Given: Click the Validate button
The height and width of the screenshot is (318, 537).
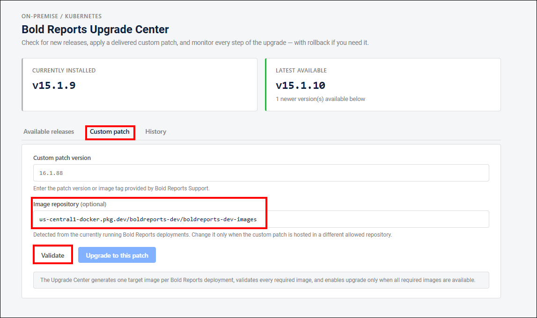Looking at the screenshot, I should click(x=53, y=255).
